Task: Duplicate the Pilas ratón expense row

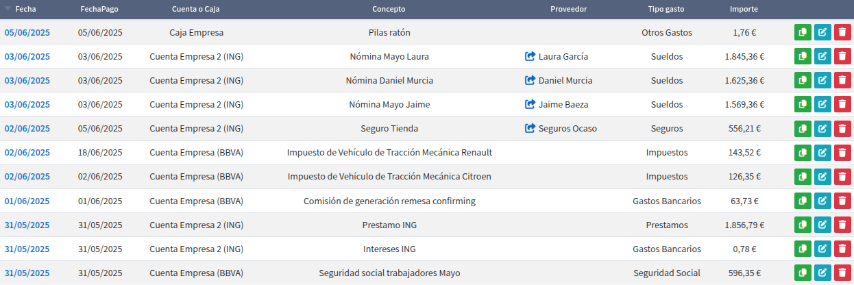Action: click(x=803, y=33)
